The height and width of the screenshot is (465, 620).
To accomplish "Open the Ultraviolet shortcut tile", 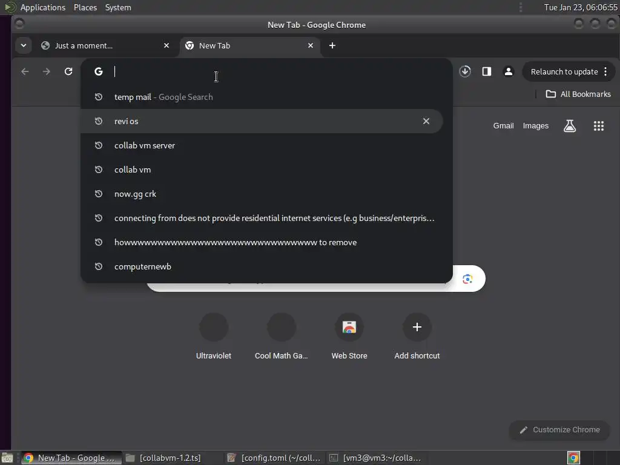I will tap(214, 336).
